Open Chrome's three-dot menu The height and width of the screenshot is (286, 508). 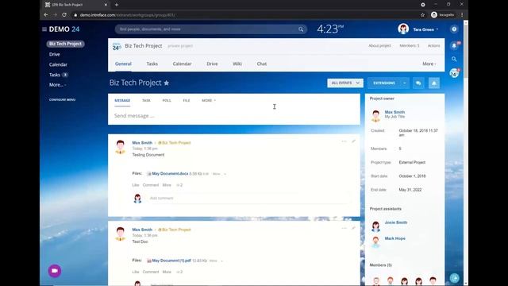pyautogui.click(x=462, y=15)
